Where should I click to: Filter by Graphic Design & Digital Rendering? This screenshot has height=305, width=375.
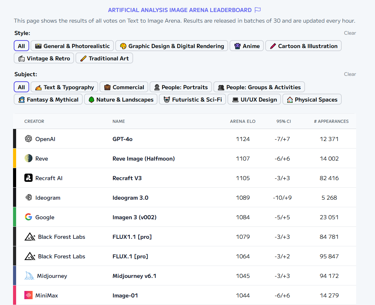(172, 46)
